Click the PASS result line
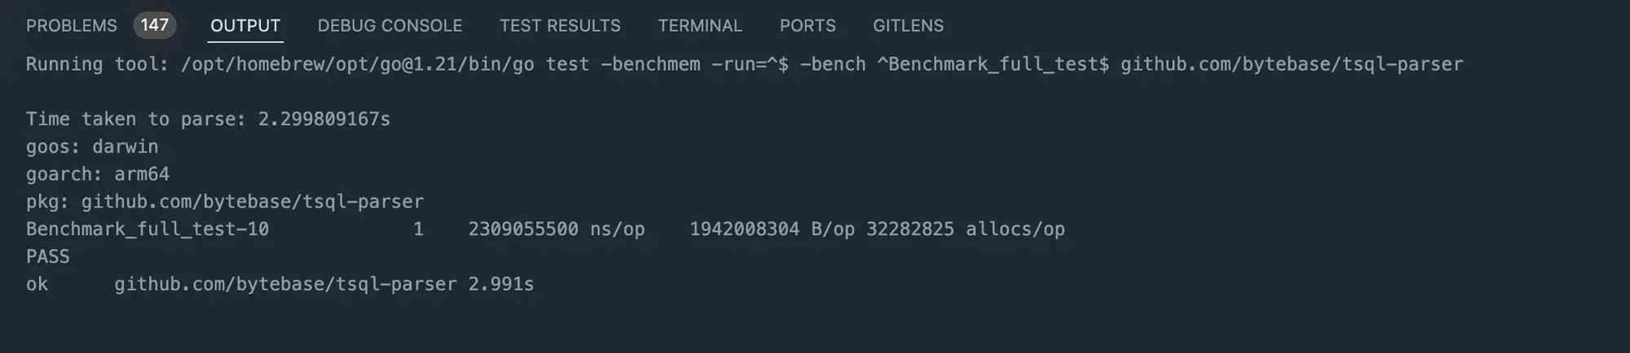This screenshot has height=353, width=1630. tap(48, 257)
